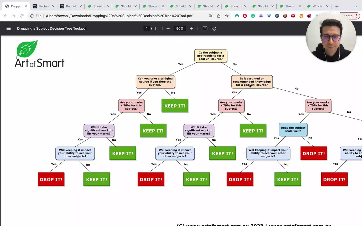Click the fit to page icon
The width and height of the screenshot is (362, 226).
(x=205, y=28)
